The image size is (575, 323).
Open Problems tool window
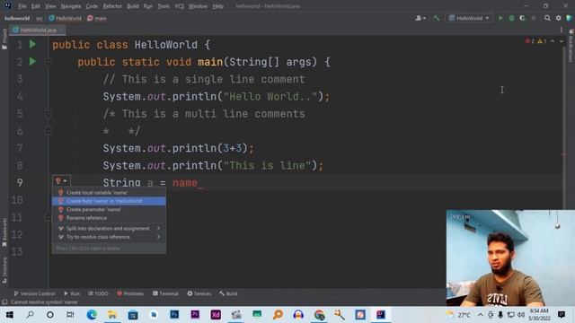(130, 293)
